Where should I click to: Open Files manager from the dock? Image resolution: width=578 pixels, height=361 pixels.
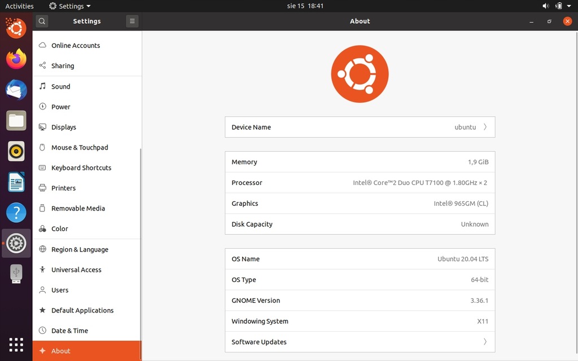pyautogui.click(x=16, y=121)
